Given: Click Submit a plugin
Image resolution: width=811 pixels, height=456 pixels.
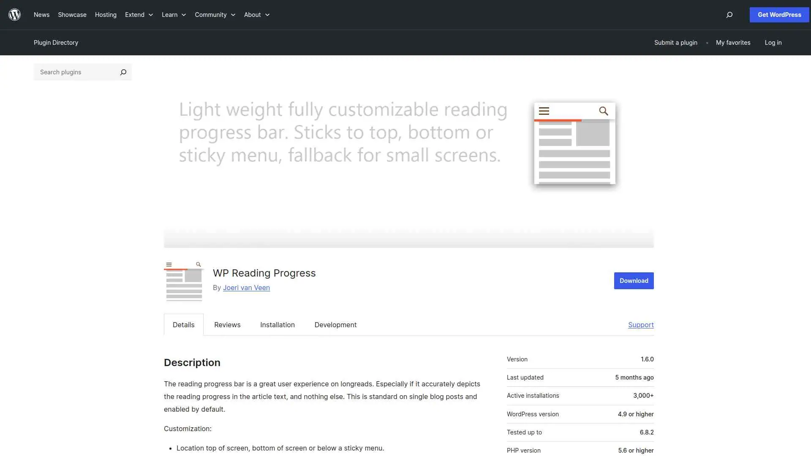Looking at the screenshot, I should tap(675, 42).
